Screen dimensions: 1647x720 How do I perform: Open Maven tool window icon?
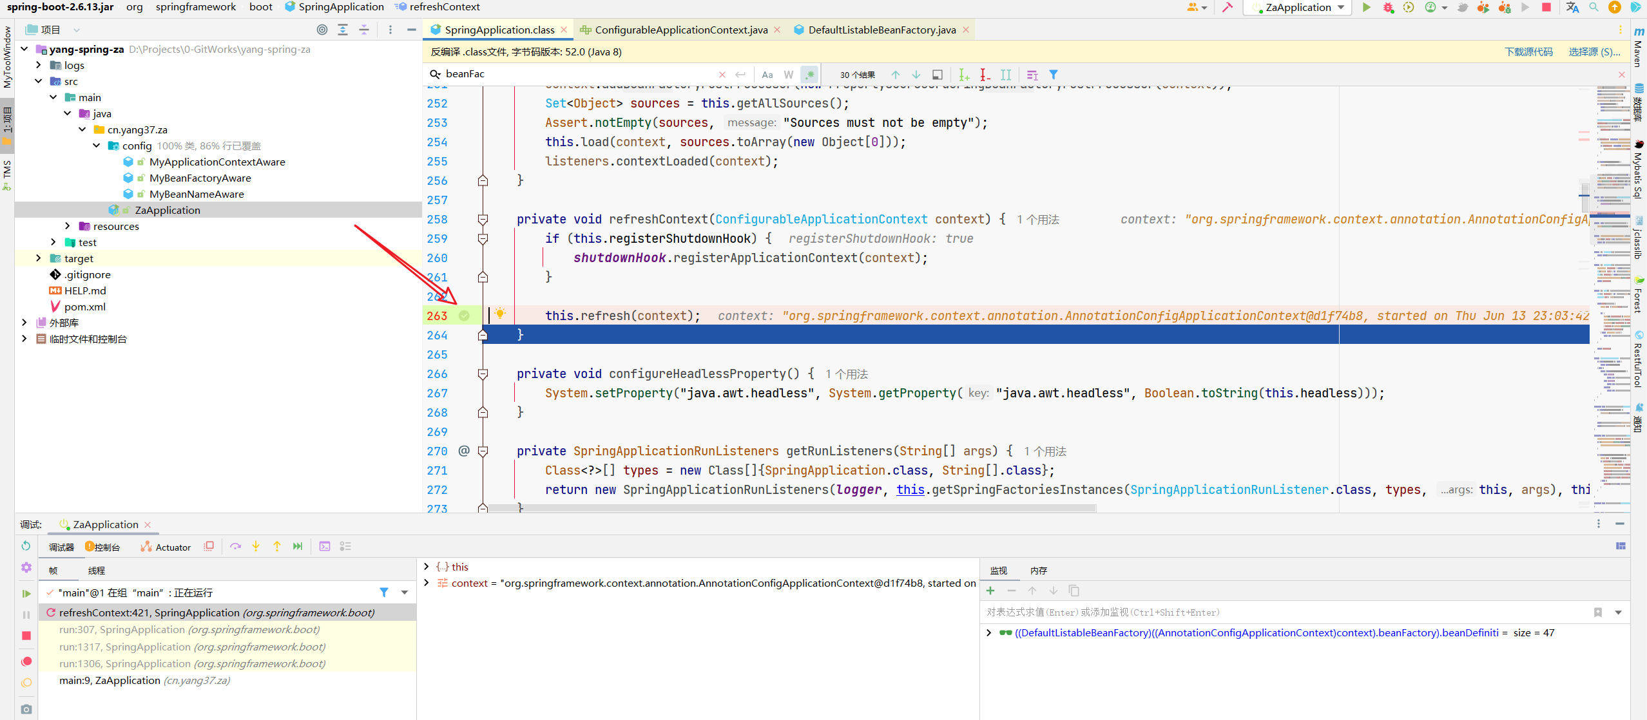point(1639,46)
